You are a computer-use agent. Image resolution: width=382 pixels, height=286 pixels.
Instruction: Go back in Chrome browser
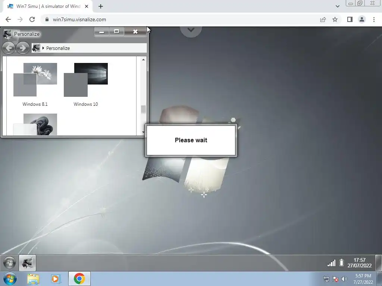[x=8, y=19]
